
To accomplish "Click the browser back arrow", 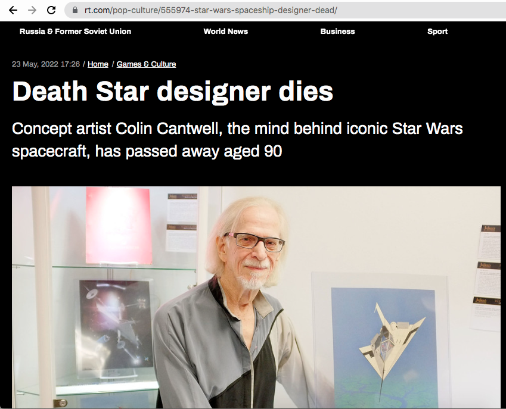I will (13, 10).
